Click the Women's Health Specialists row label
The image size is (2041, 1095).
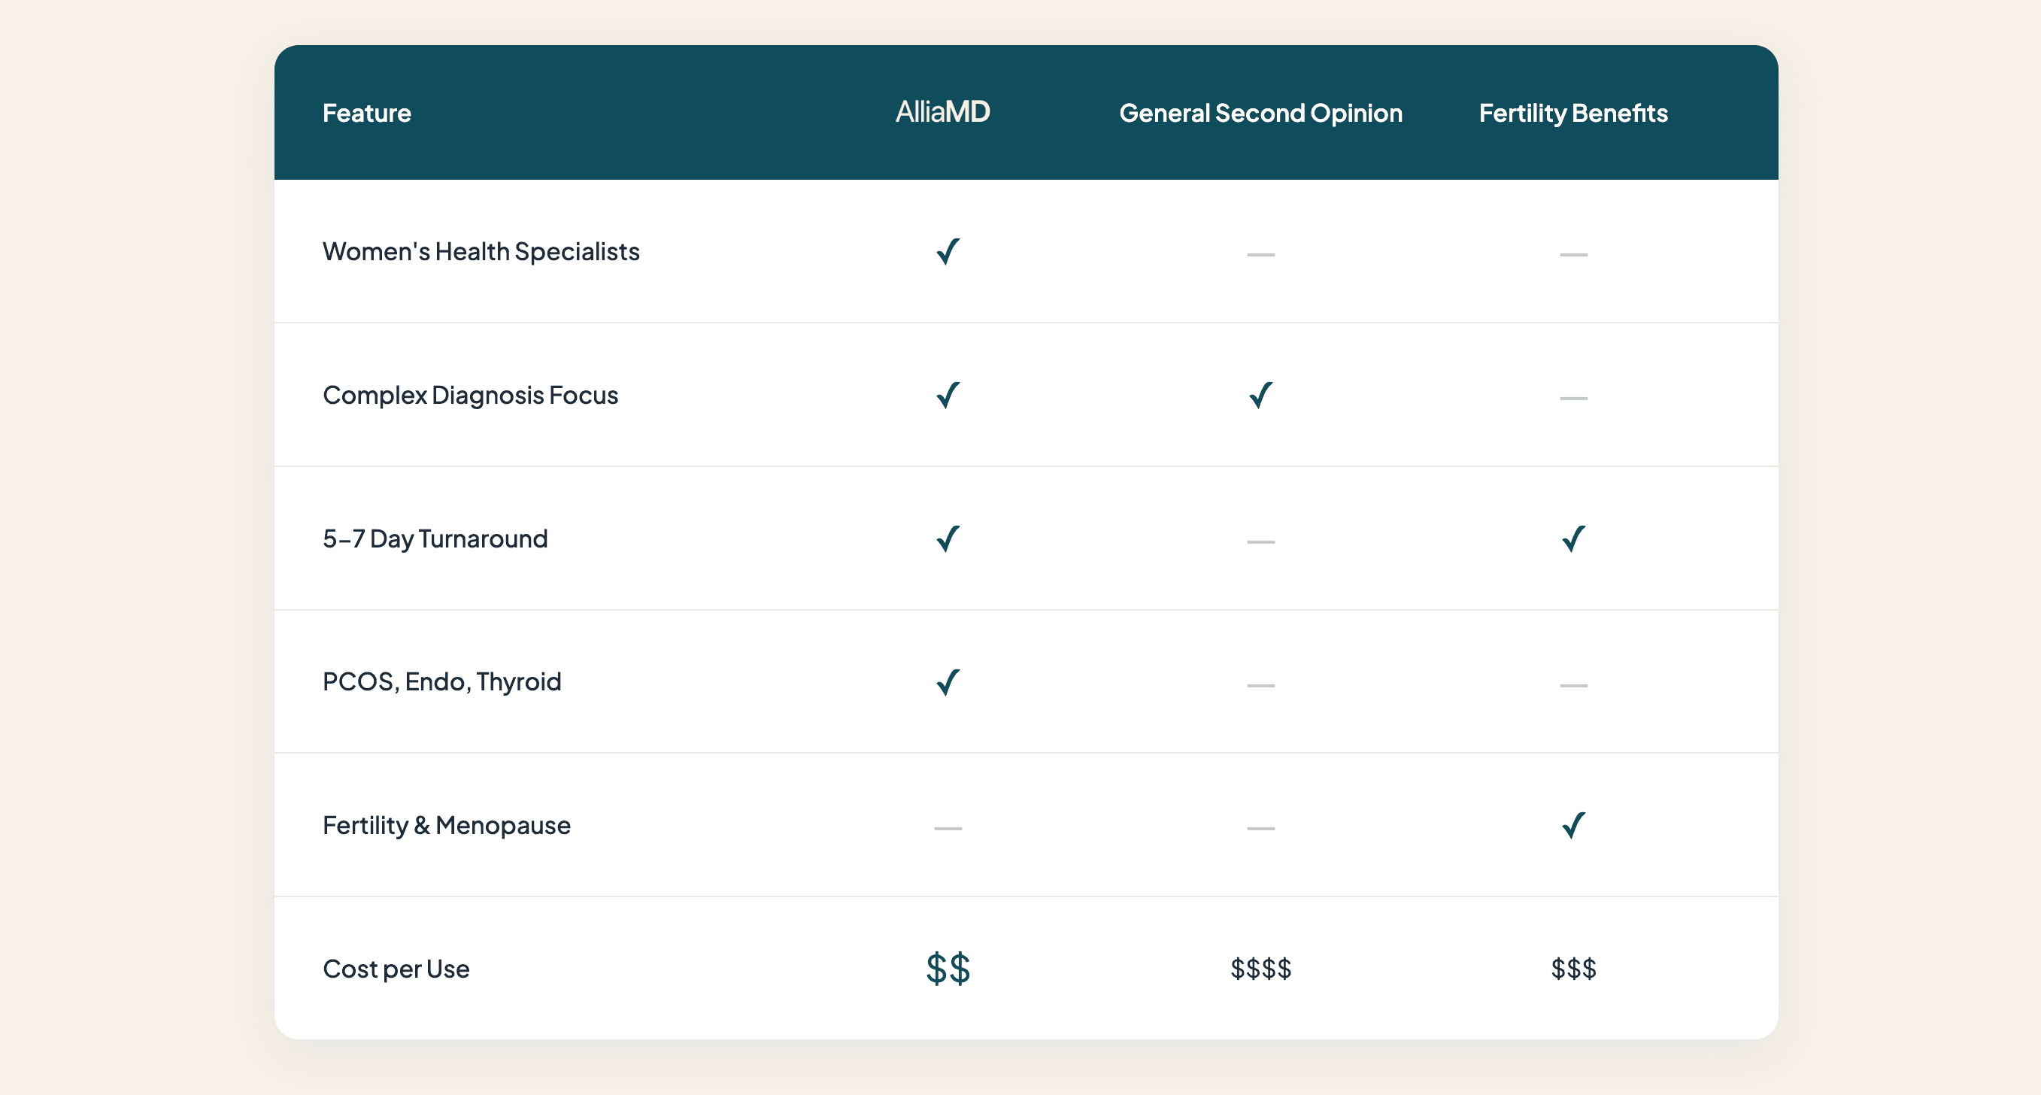480,252
